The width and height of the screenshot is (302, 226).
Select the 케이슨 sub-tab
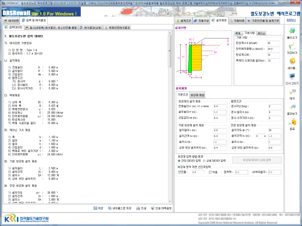point(261,33)
